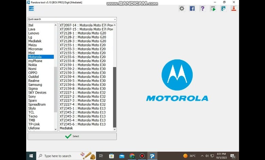Select Sparx in the brand list

(33, 100)
